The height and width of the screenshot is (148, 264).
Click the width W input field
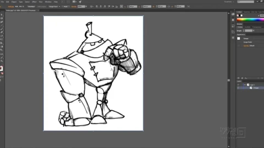pos(162,7)
